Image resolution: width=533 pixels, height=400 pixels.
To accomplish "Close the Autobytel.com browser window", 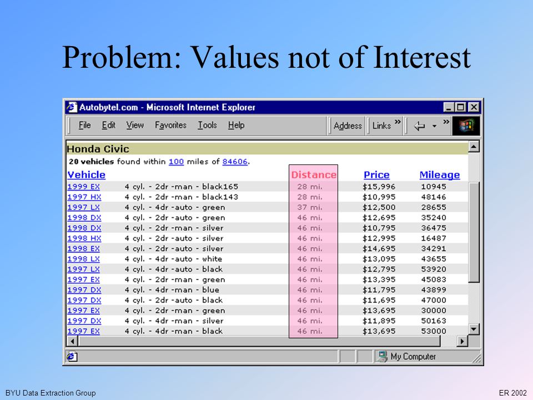I will [x=474, y=107].
